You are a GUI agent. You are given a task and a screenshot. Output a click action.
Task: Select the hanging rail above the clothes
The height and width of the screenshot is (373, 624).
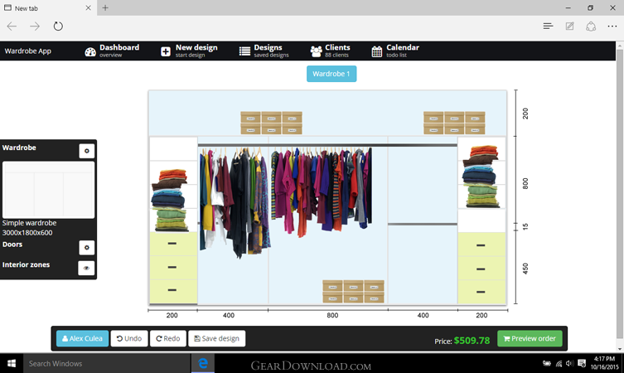327,145
